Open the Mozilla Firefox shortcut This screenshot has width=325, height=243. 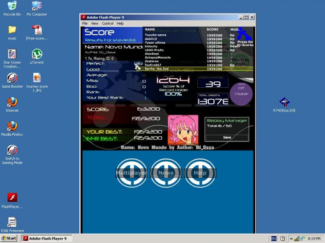pos(12,128)
